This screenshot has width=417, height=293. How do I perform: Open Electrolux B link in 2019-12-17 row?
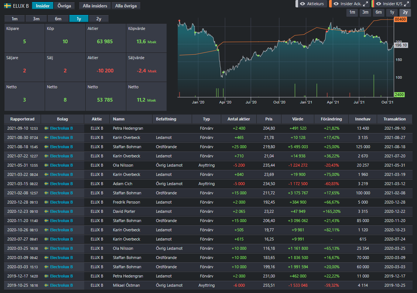coord(61,276)
